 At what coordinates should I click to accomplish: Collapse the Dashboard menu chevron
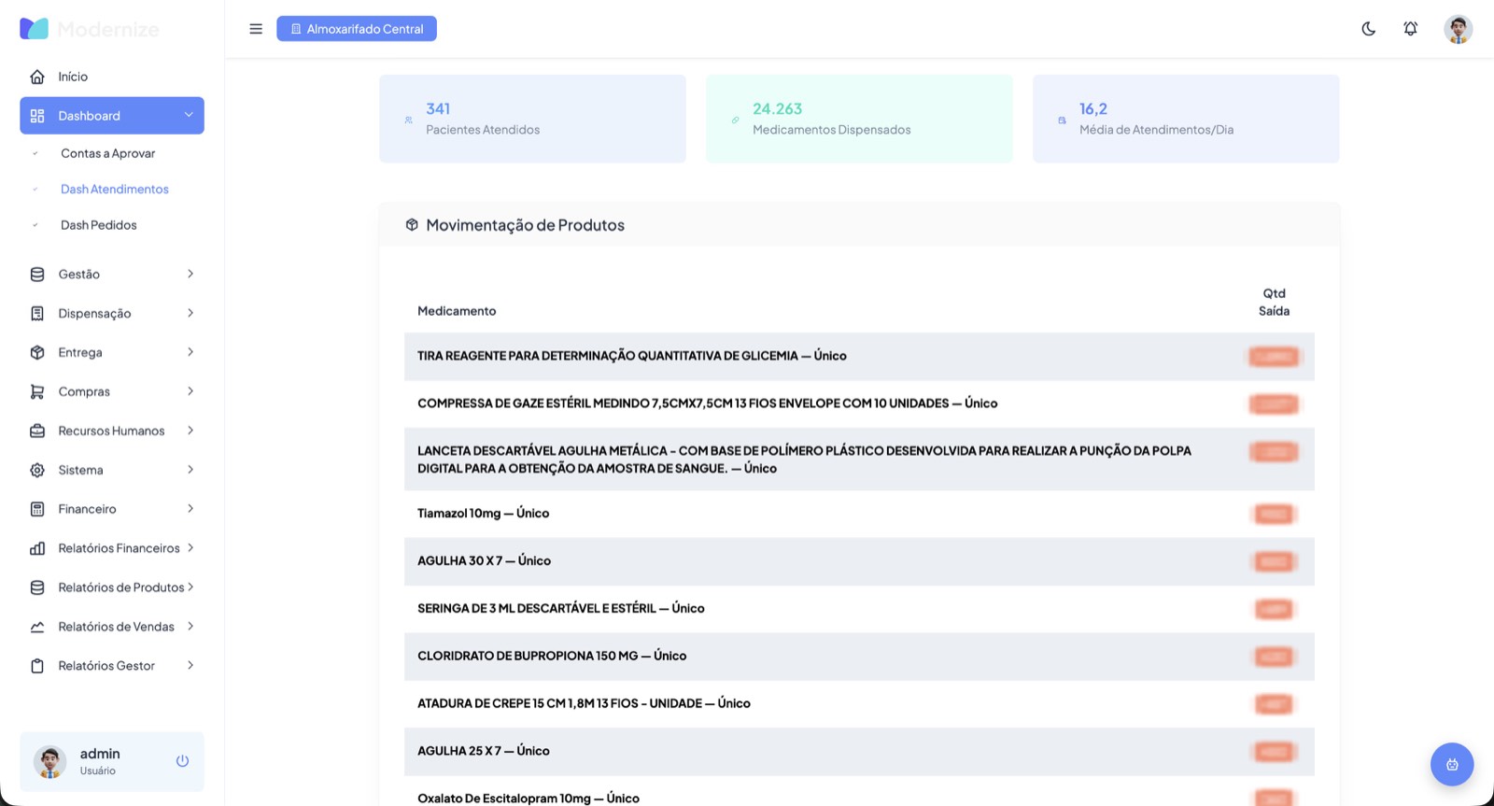[x=189, y=115]
